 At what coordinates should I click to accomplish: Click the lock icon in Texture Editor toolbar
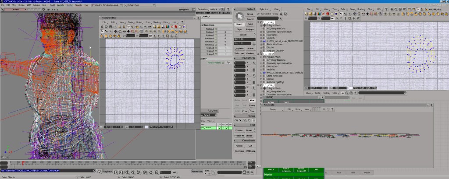coord(102,27)
